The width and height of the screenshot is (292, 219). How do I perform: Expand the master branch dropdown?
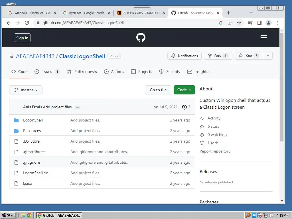coord(26,90)
